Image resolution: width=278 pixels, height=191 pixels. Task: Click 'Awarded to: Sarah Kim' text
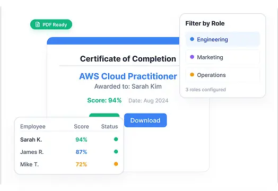pos(128,86)
